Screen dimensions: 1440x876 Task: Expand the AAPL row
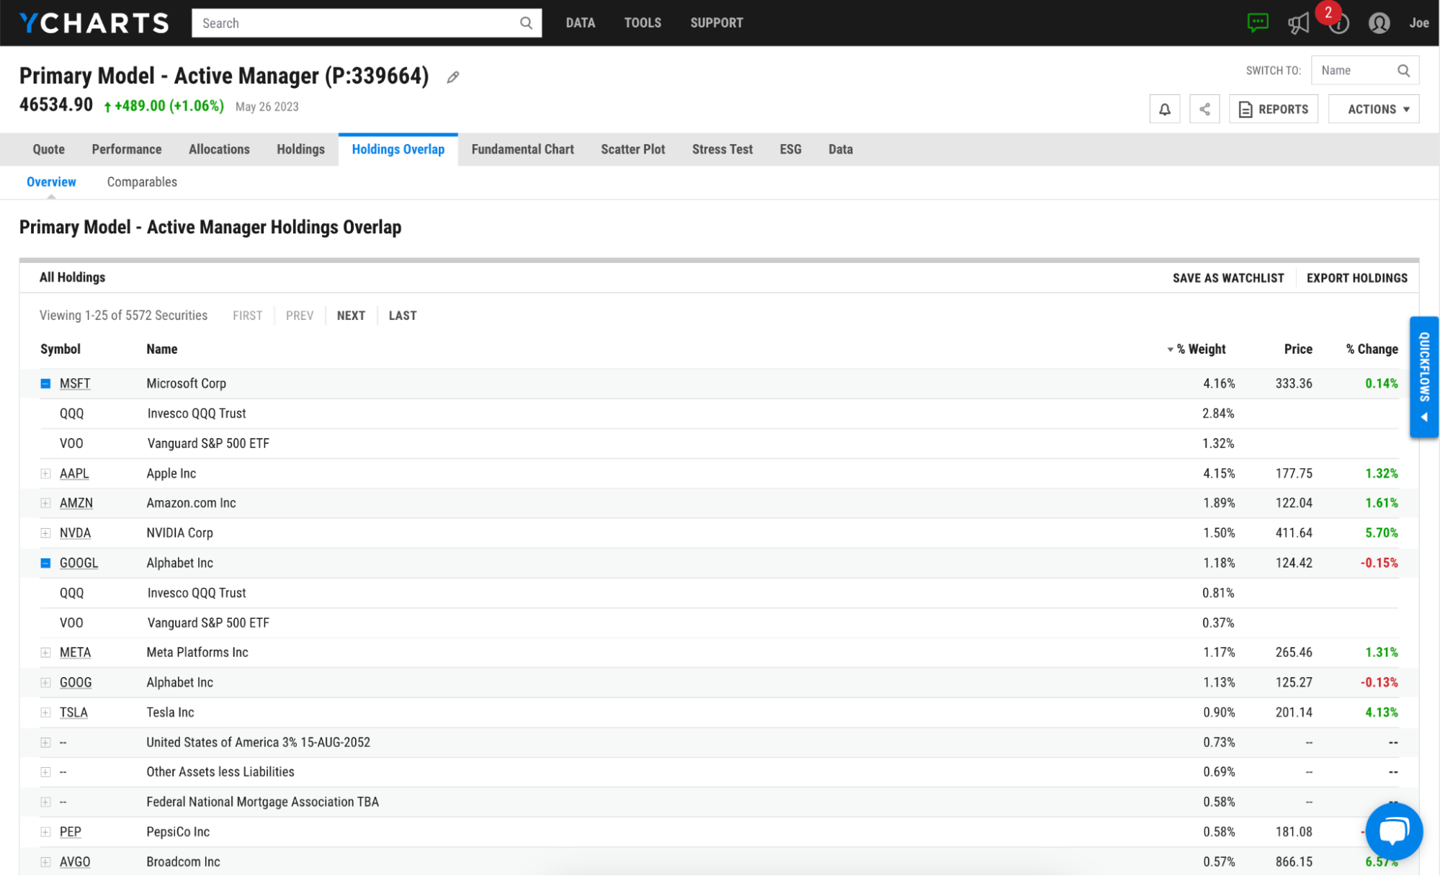click(x=45, y=474)
